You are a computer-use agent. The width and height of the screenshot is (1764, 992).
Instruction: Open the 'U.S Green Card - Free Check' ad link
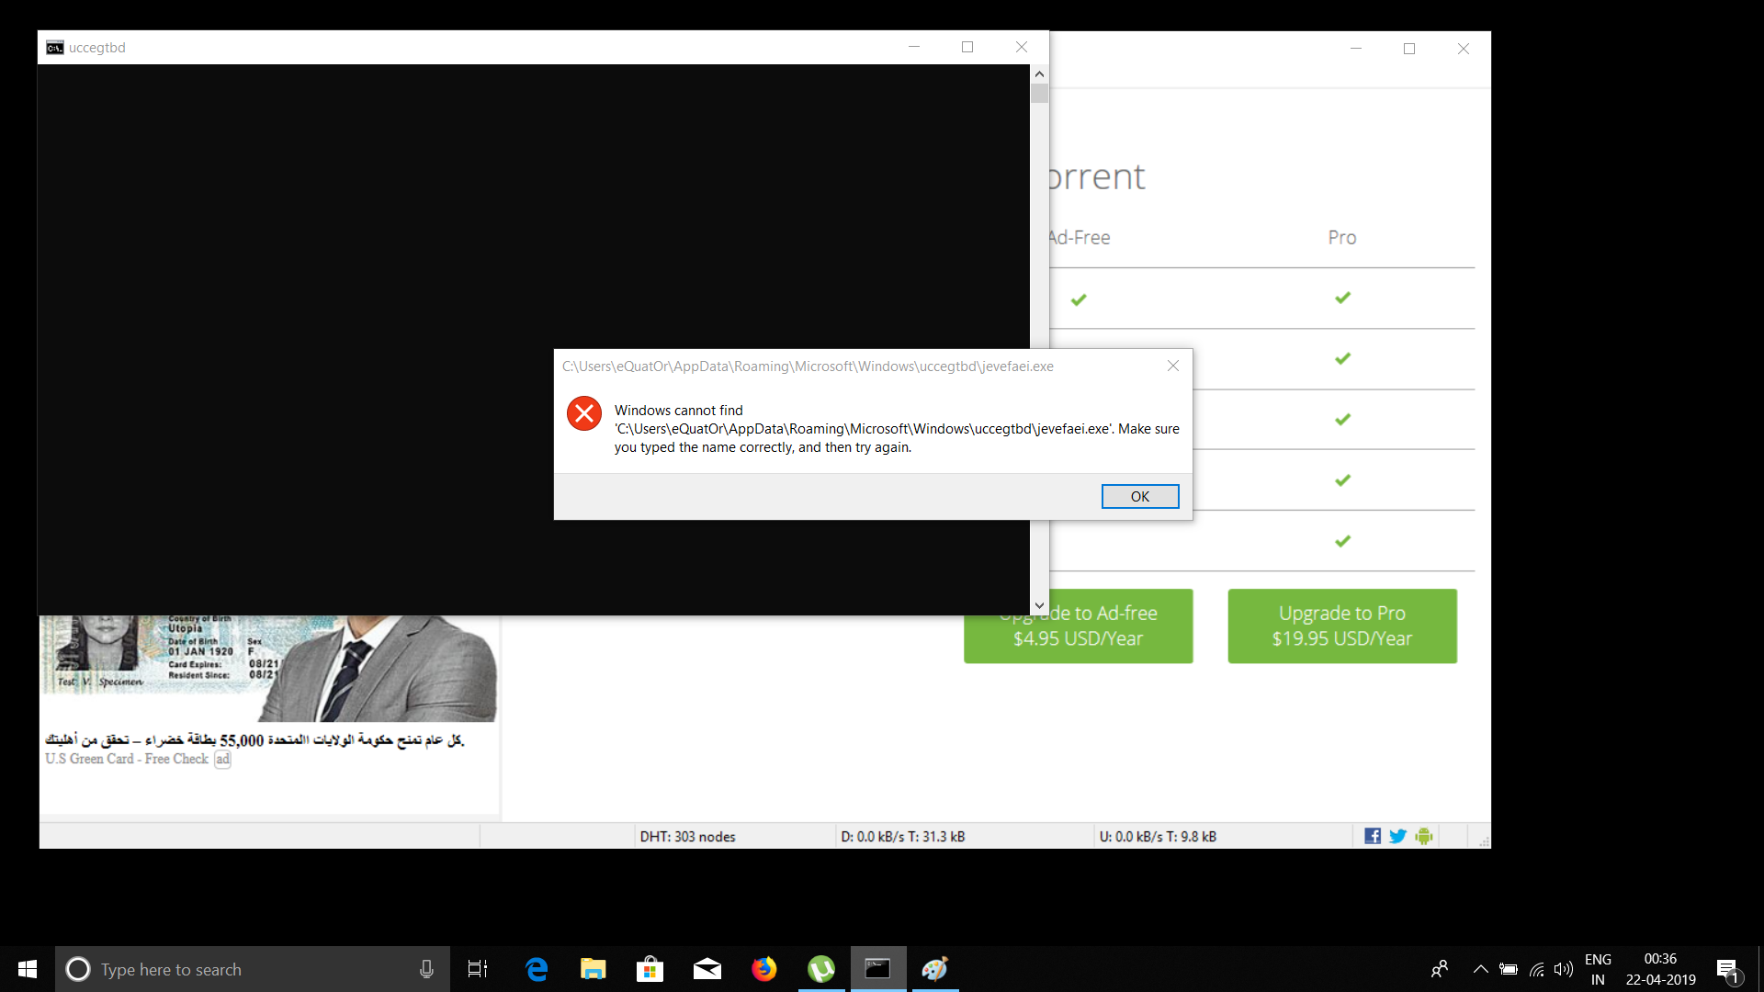[x=127, y=759]
